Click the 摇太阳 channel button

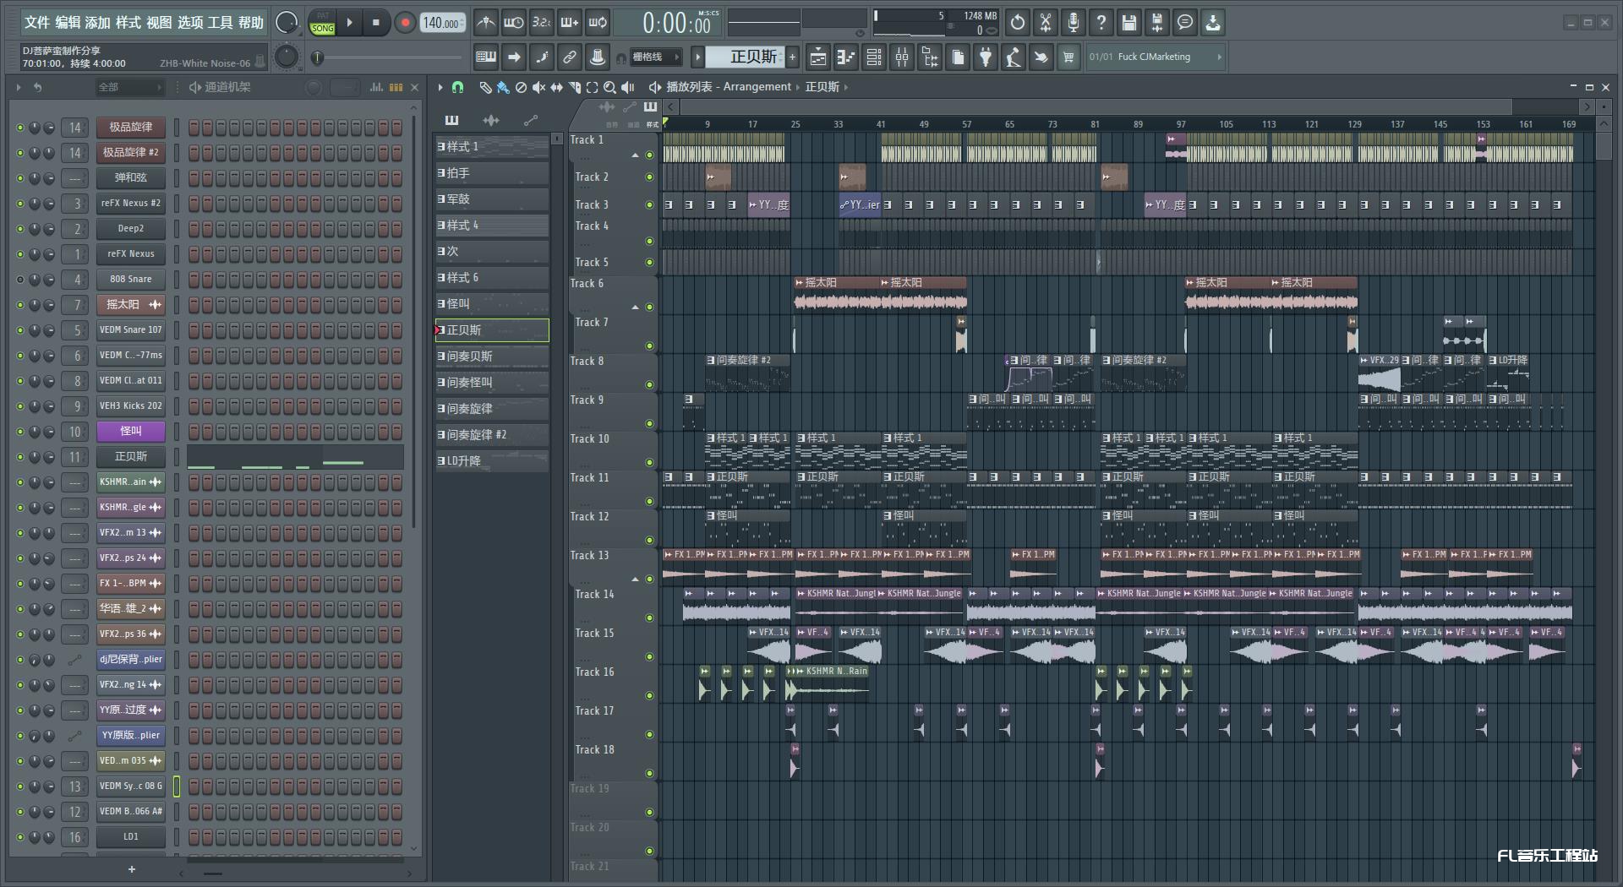click(130, 305)
